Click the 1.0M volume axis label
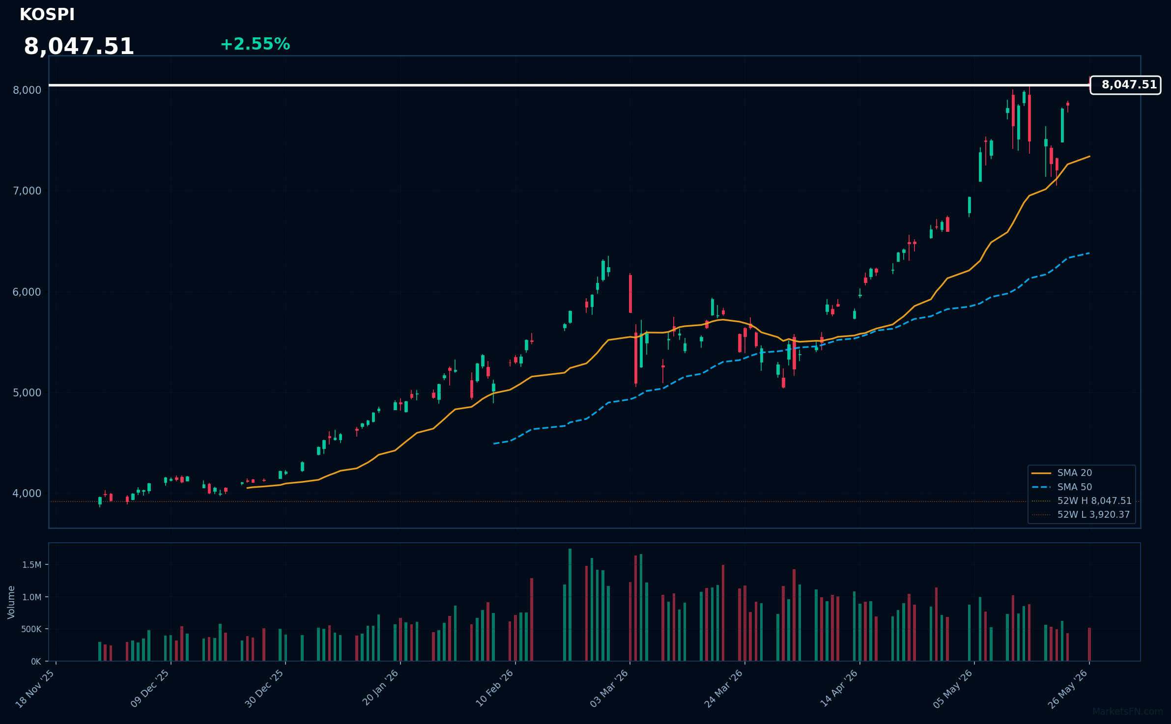The height and width of the screenshot is (724, 1171). 31,597
